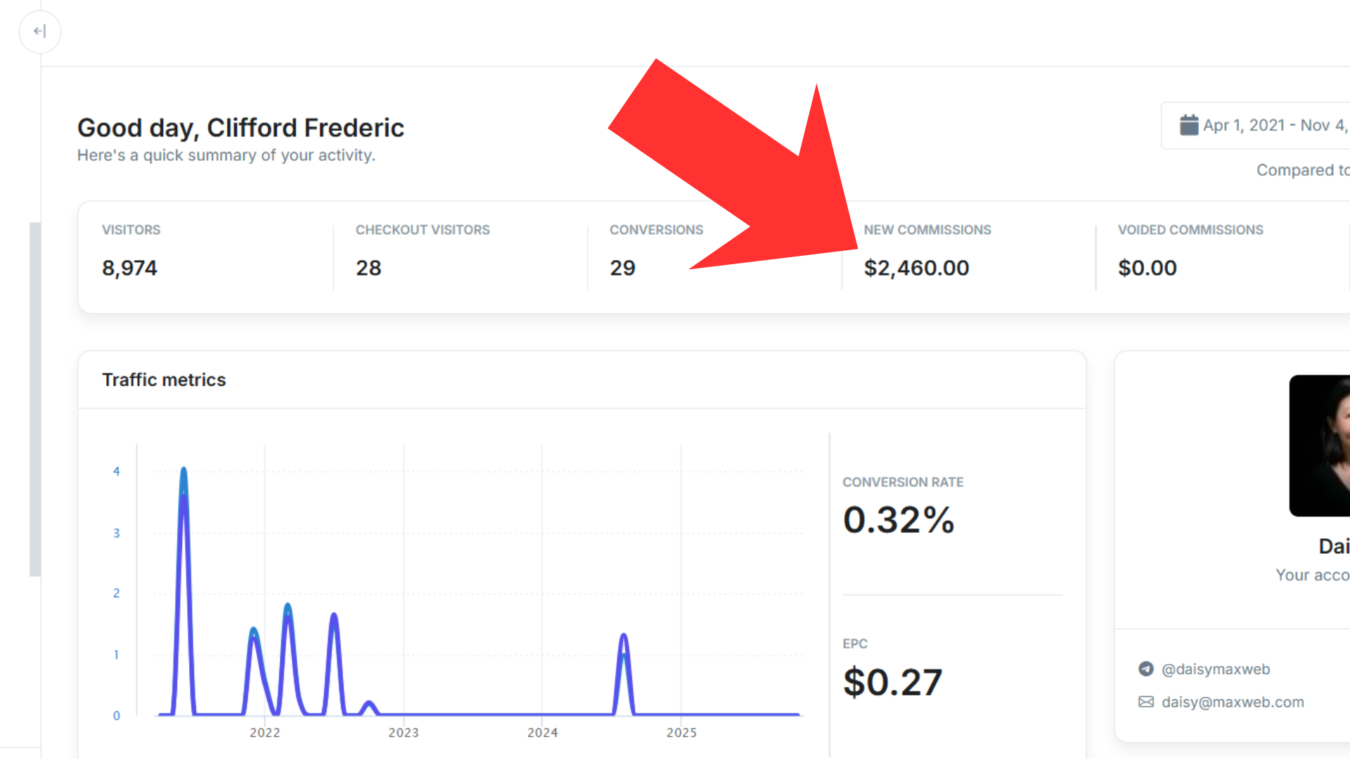The height and width of the screenshot is (759, 1350).
Task: Click the Telegram icon beside @daisymaxweb
Action: click(x=1146, y=669)
